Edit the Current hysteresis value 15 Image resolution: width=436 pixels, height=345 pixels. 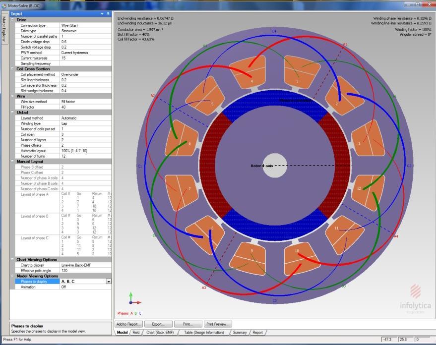tap(85, 58)
